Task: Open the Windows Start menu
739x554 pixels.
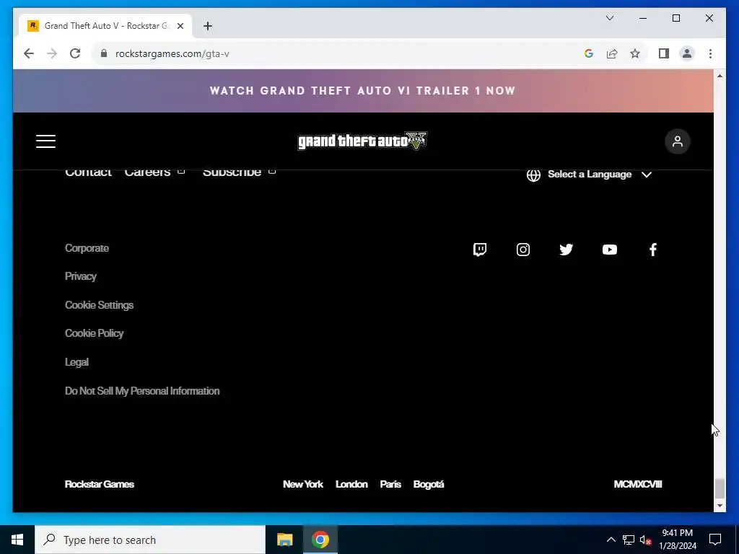Action: [17, 540]
